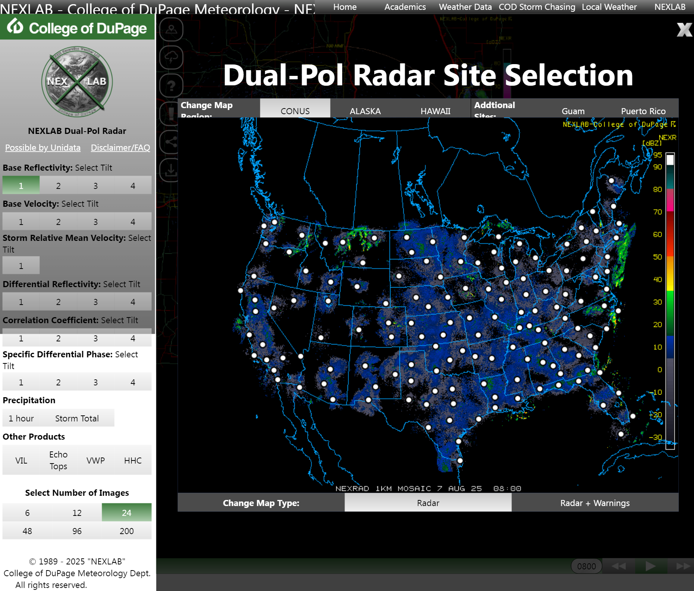The image size is (694, 591).
Task: Open the COD Storm Chasing menu
Action: tap(537, 7)
